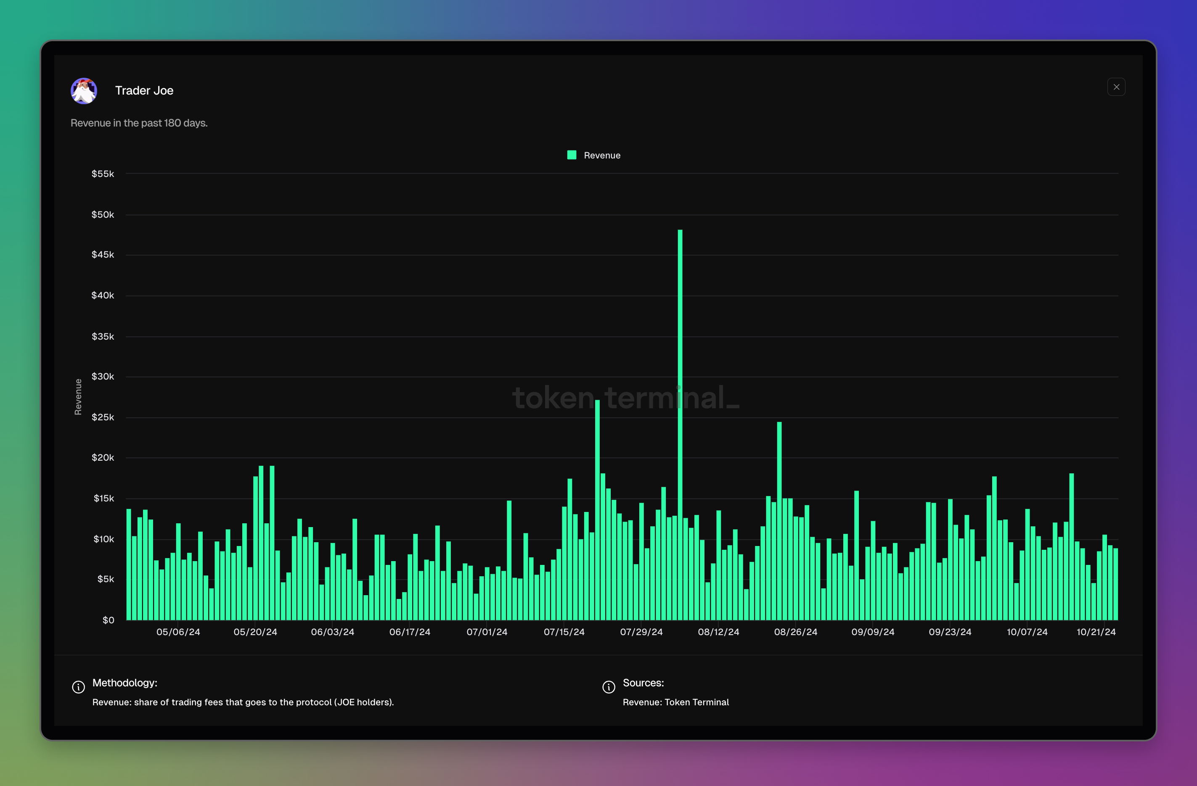Click the 07/29/24 x-axis date label

(641, 632)
